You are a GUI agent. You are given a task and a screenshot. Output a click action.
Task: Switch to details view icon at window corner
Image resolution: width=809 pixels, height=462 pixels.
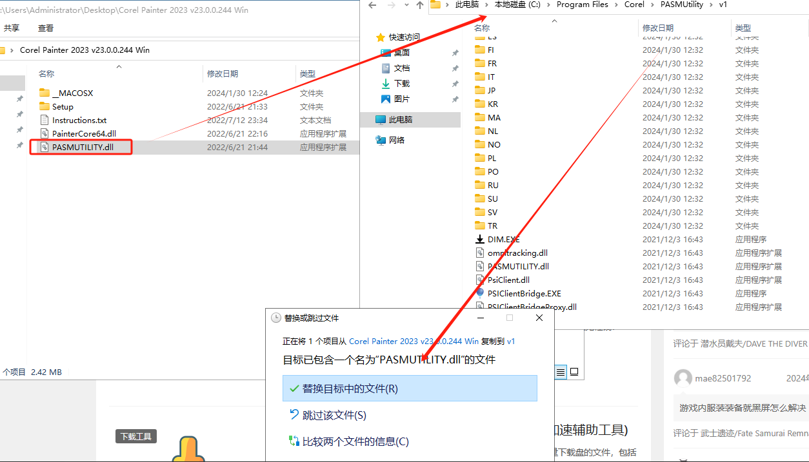(x=561, y=372)
